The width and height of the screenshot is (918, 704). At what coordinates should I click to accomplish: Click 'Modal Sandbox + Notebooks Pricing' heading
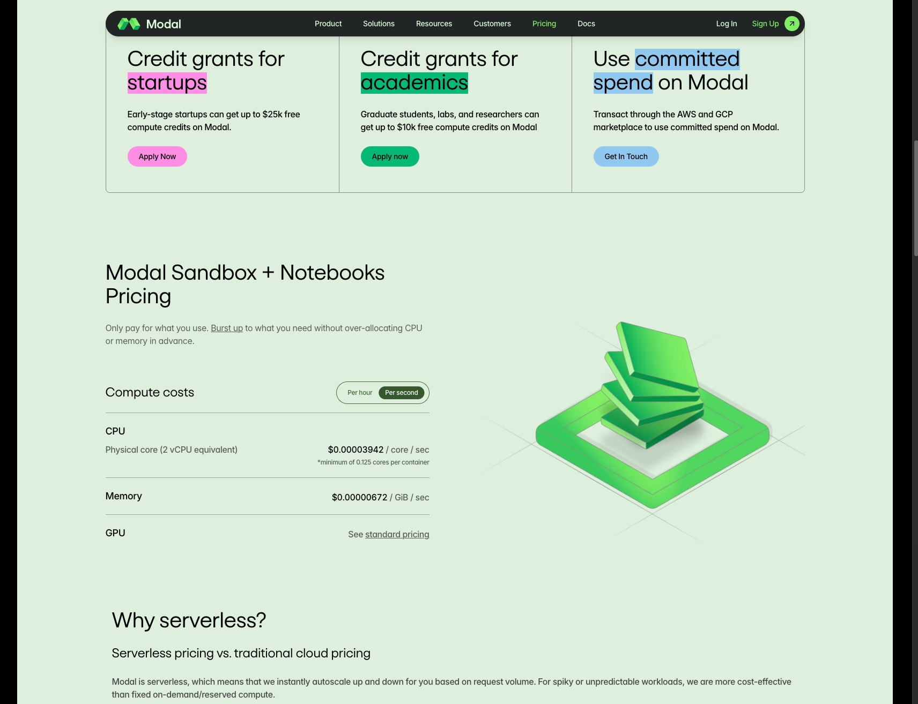point(245,284)
